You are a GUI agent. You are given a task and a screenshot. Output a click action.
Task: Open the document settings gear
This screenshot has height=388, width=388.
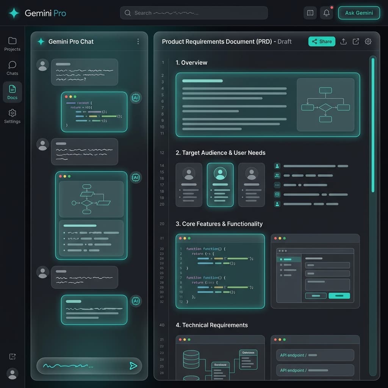point(368,42)
